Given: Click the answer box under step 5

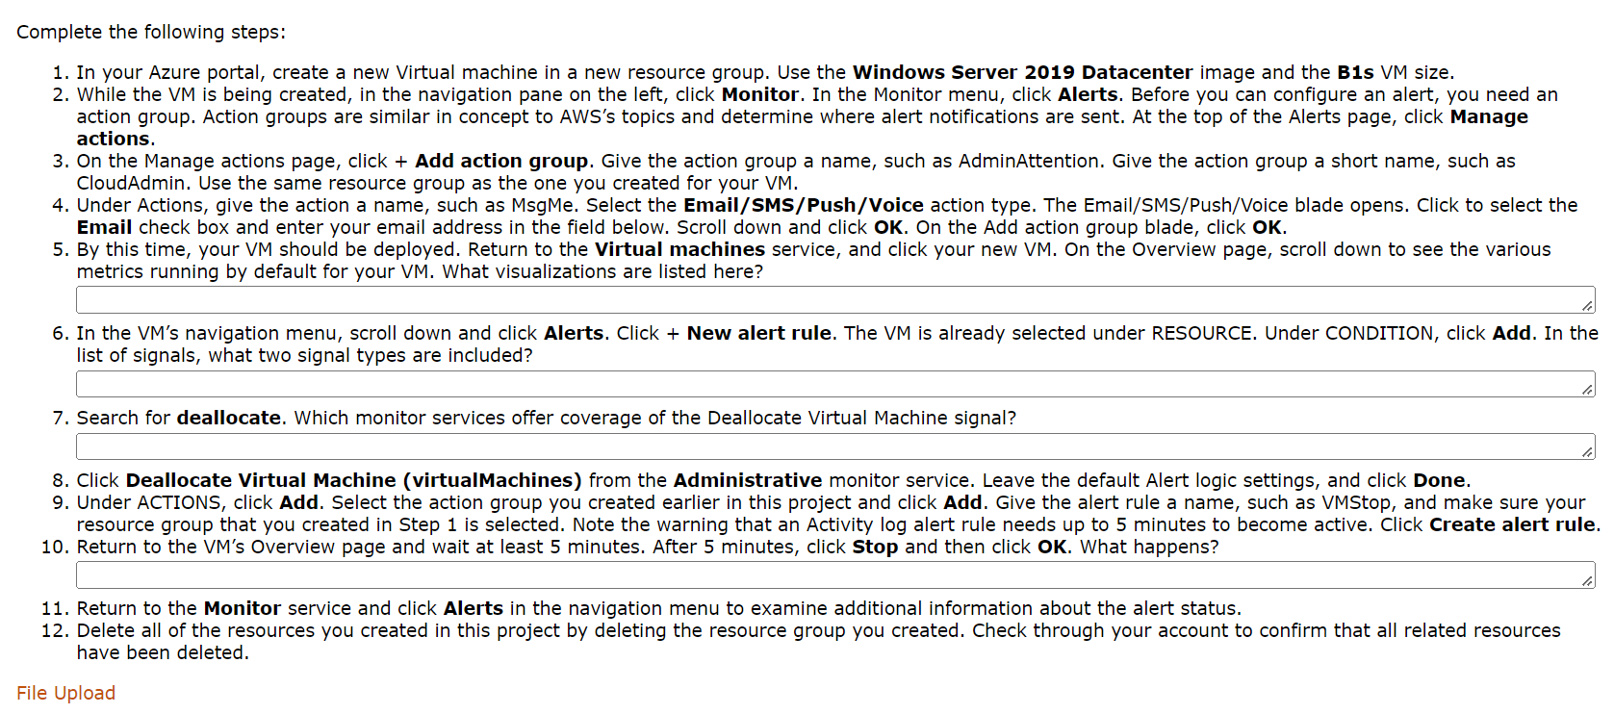Looking at the screenshot, I should tap(835, 299).
